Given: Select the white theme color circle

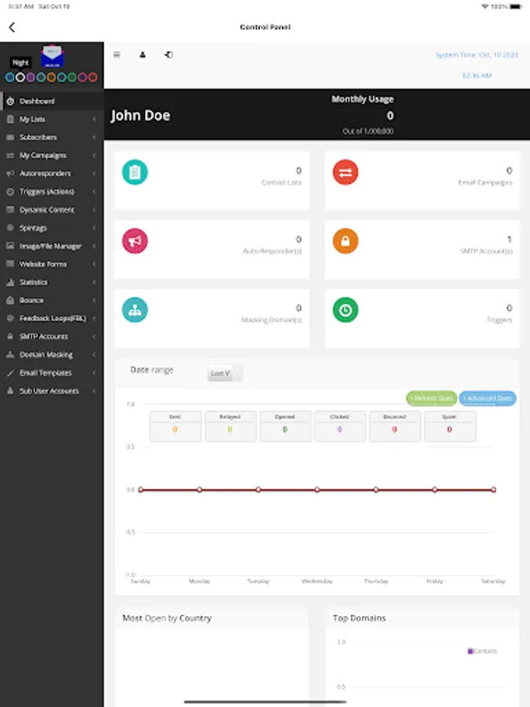Looking at the screenshot, I should 20,78.
